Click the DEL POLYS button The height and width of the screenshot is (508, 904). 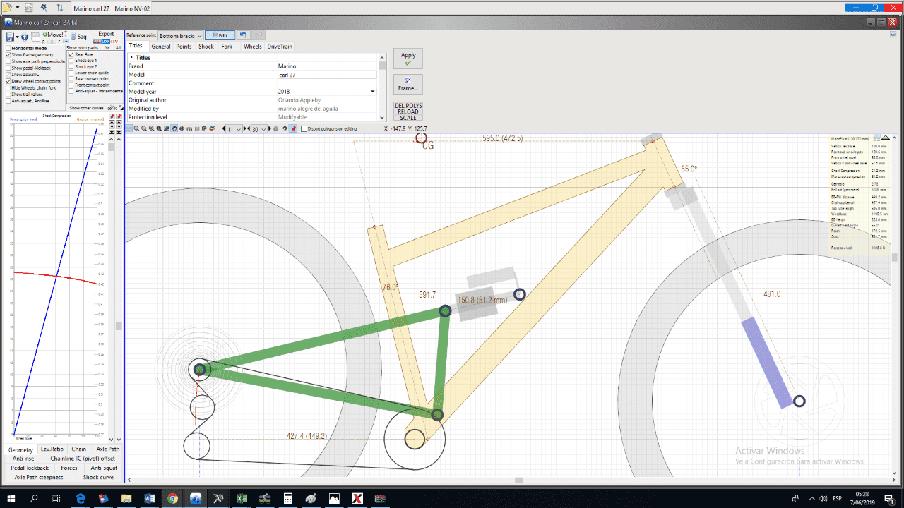408,106
